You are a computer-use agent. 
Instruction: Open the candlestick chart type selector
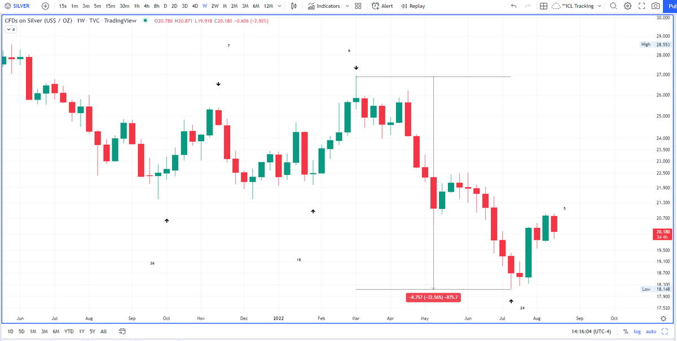click(293, 6)
